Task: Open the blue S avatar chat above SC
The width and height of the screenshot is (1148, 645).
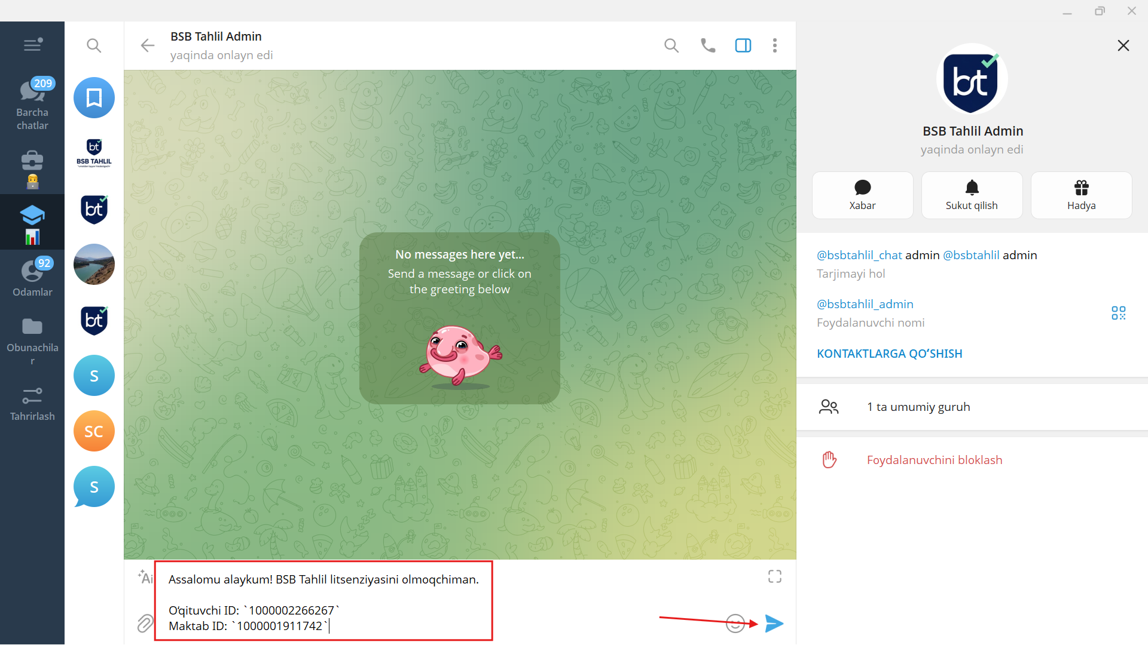Action: click(x=94, y=376)
